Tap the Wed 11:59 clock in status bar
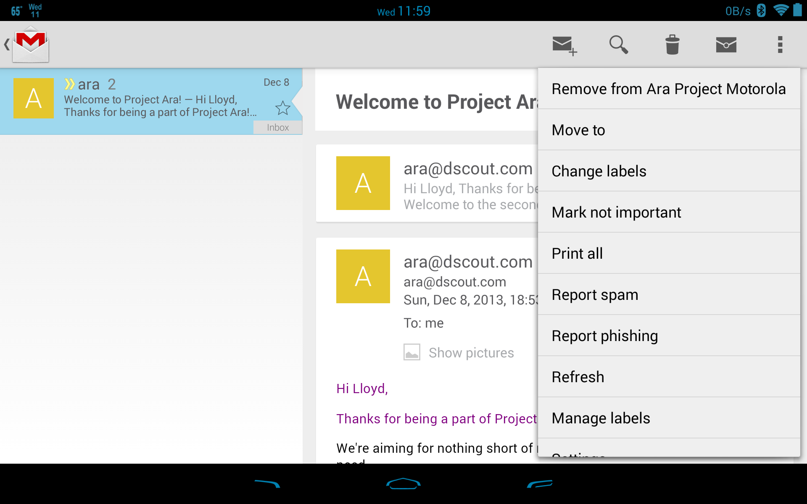Viewport: 807px width, 504px height. (403, 11)
